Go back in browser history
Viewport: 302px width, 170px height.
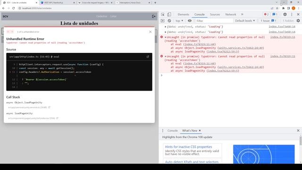[3, 8]
